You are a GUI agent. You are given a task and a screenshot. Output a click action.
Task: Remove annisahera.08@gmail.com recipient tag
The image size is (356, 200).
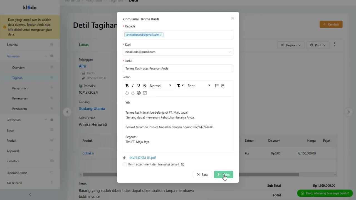160,35
